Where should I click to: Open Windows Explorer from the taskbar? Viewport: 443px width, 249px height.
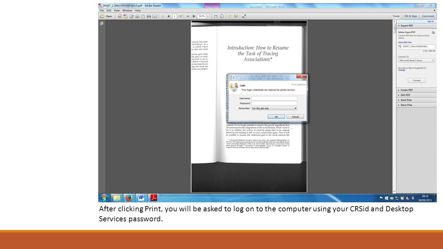pyautogui.click(x=117, y=198)
